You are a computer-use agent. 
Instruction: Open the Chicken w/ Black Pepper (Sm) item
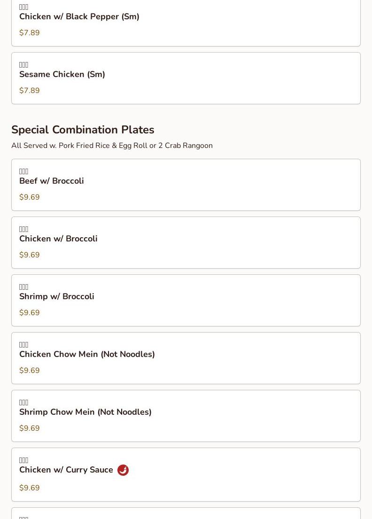(x=79, y=17)
